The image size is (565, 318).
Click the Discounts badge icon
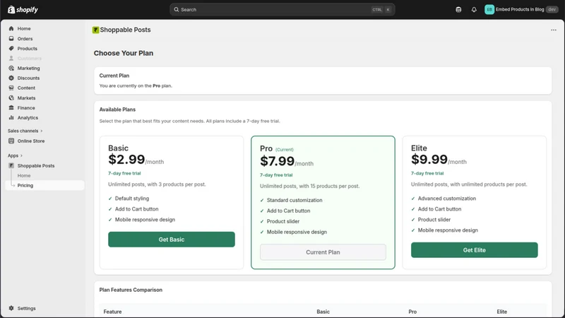coord(11,78)
